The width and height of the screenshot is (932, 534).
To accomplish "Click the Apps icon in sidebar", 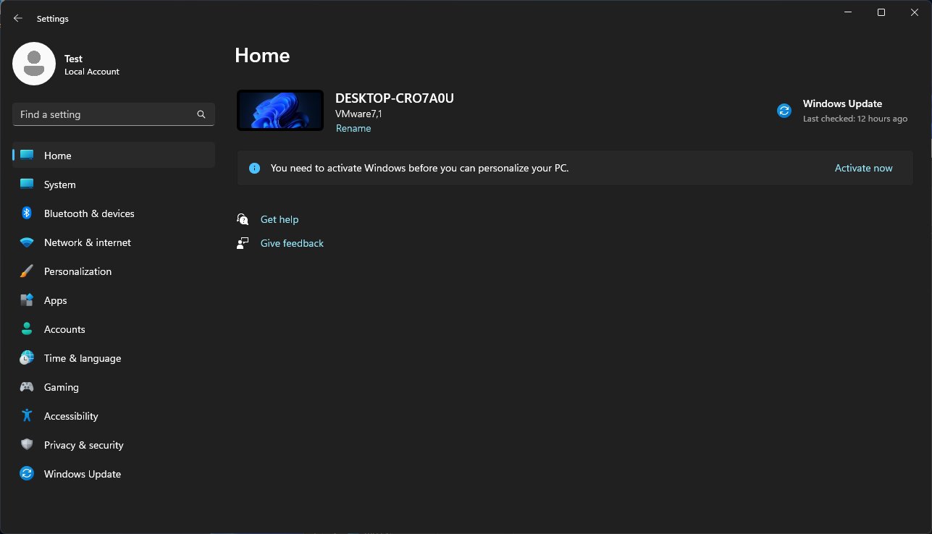I will pos(27,300).
